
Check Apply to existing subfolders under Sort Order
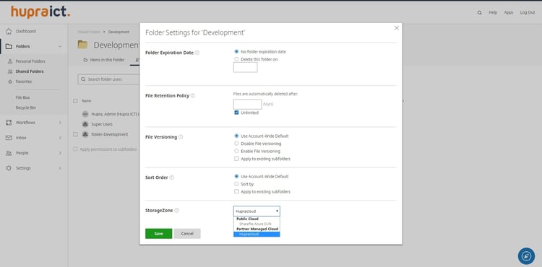[x=236, y=192]
